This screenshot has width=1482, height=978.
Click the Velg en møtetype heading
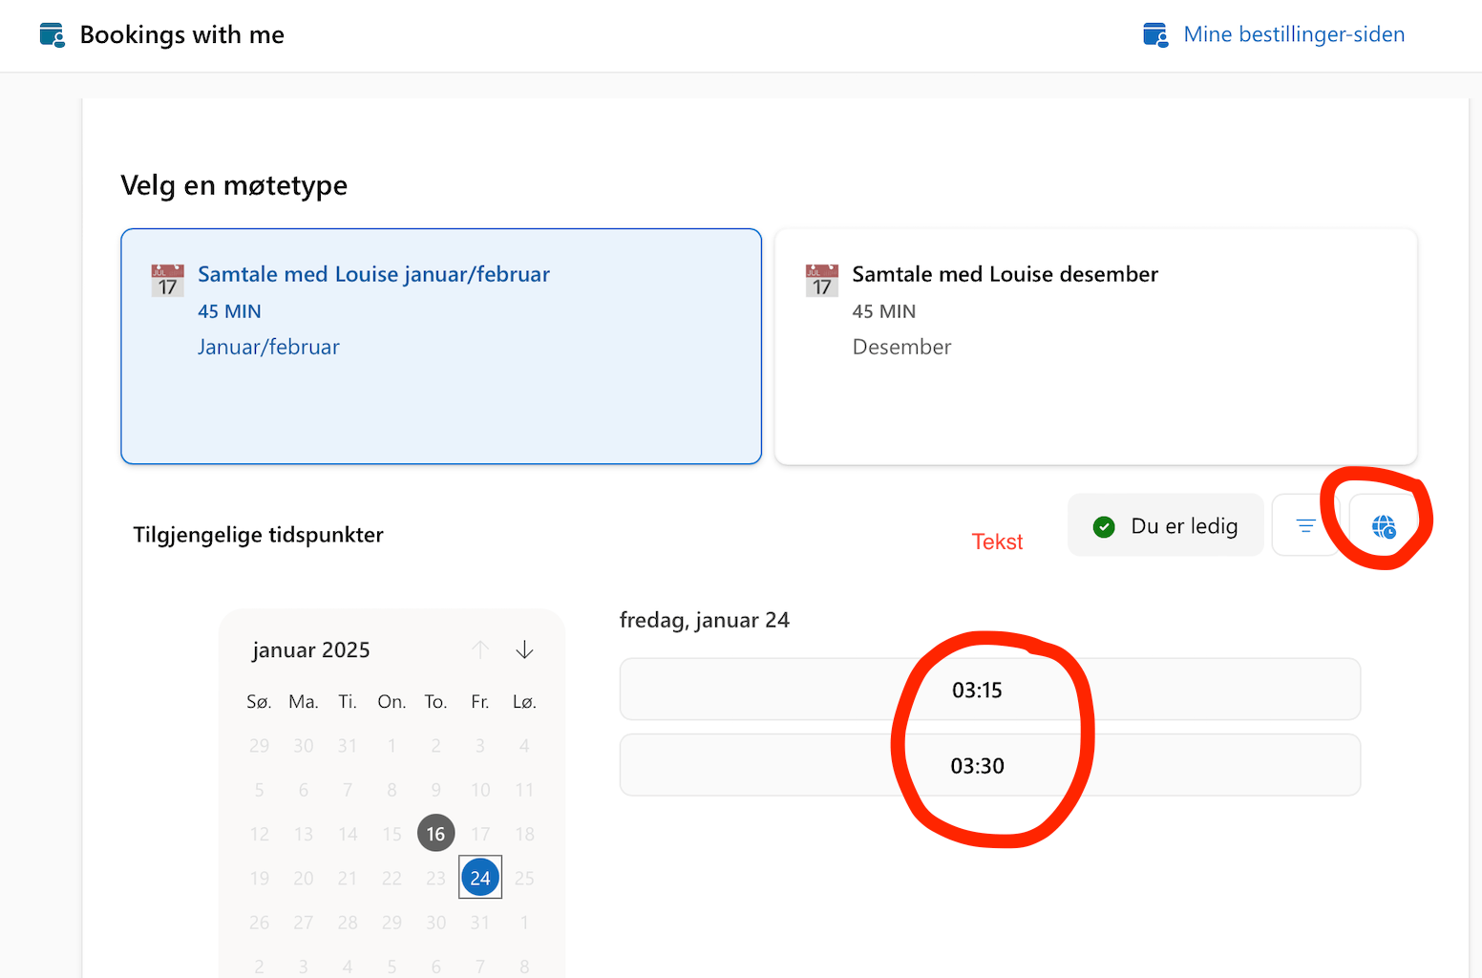(x=234, y=185)
